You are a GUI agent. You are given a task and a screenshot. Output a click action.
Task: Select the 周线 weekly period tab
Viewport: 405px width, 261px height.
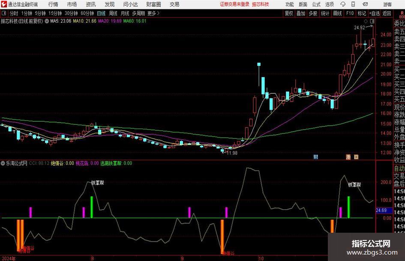click(x=113, y=13)
